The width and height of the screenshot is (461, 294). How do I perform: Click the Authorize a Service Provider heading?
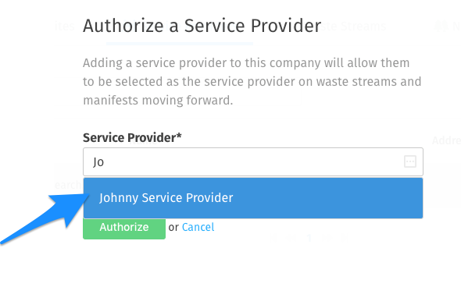[x=202, y=26]
